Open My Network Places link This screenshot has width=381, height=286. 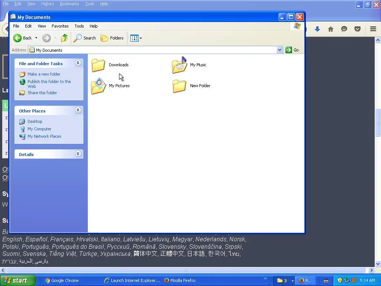(x=44, y=136)
